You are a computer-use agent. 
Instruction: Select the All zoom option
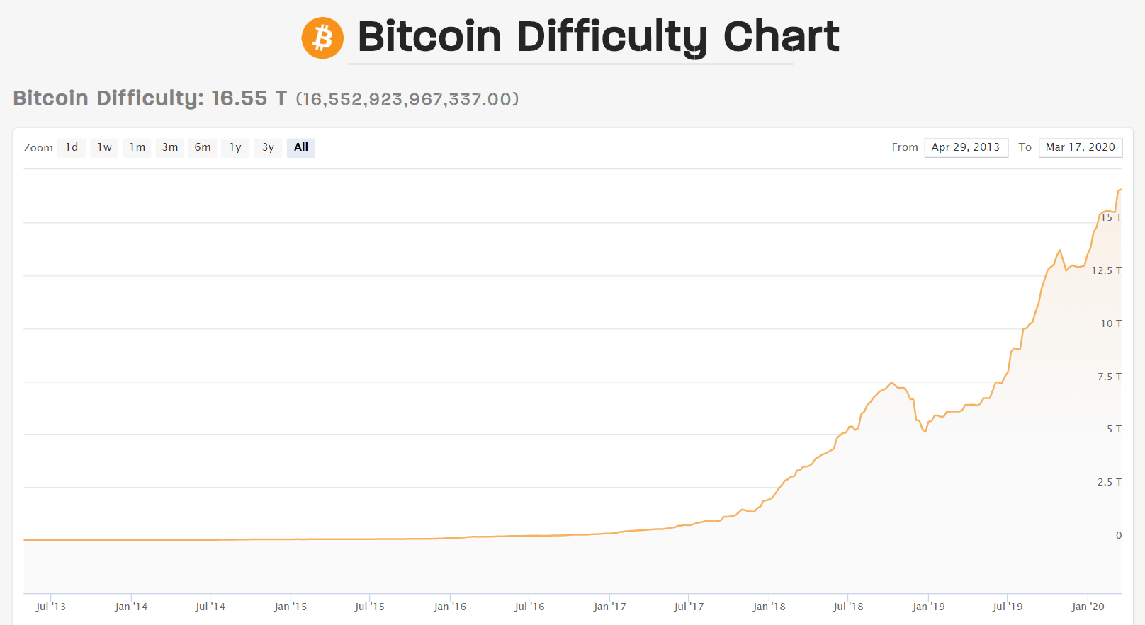(300, 147)
